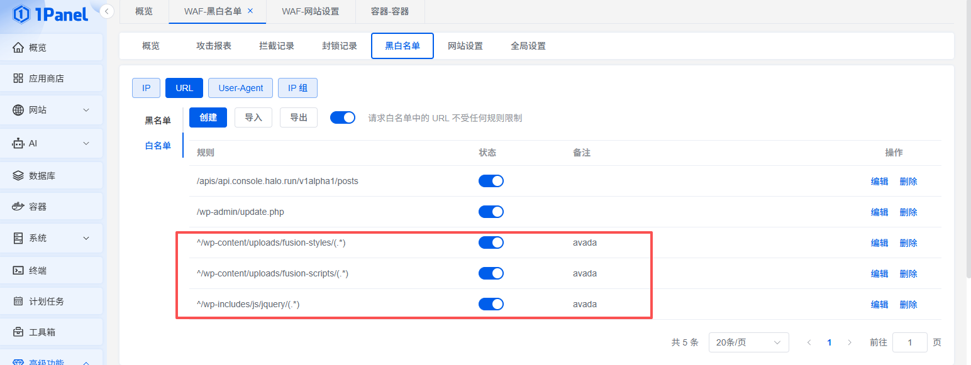Open 应用商店 in the sidebar

(52, 79)
